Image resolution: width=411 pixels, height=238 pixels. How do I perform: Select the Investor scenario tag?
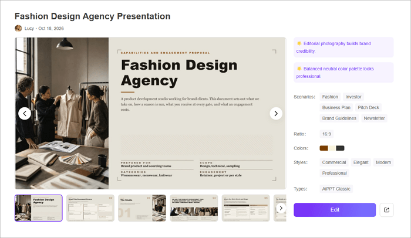[353, 97]
